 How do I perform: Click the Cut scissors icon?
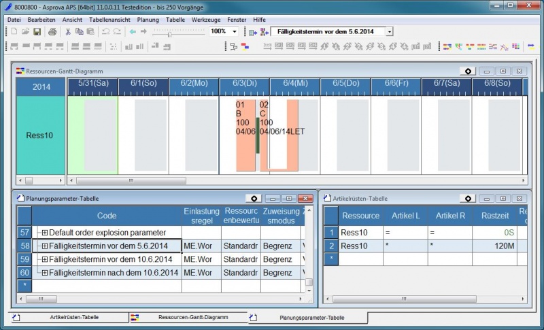click(x=68, y=32)
